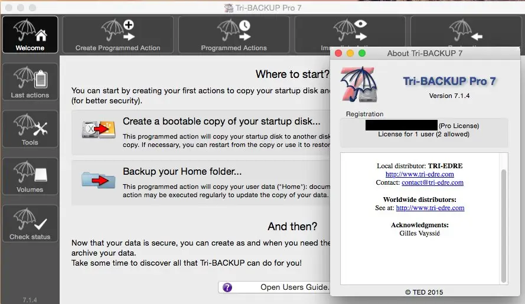Click Local distributor: TRI-EDRE text
The image size is (525, 304).
419,166
